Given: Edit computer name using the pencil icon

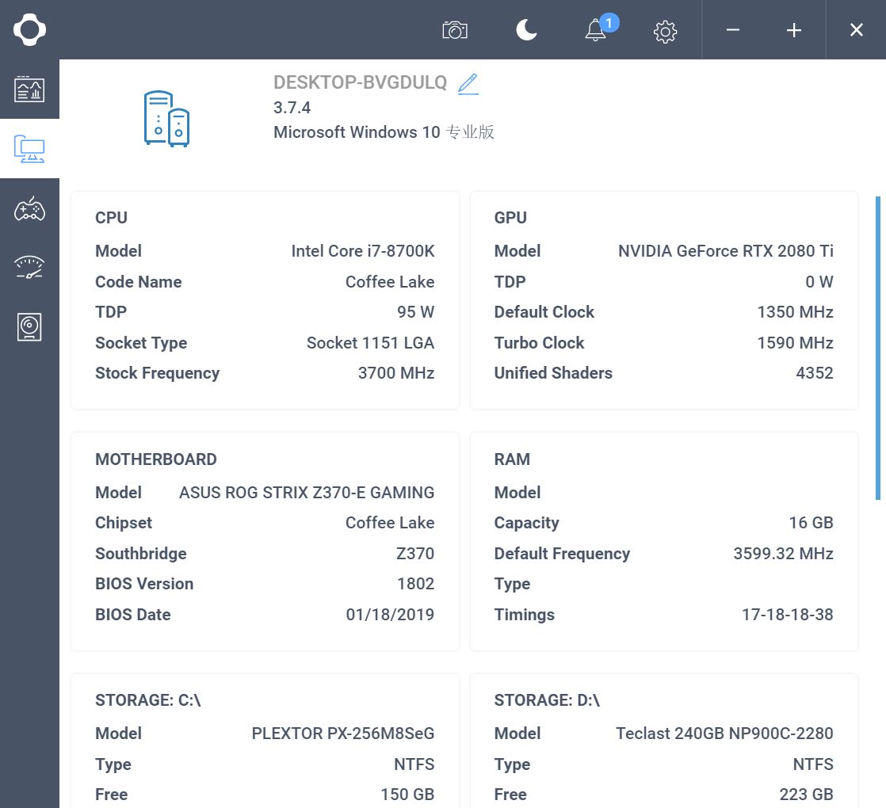Looking at the screenshot, I should point(468,83).
